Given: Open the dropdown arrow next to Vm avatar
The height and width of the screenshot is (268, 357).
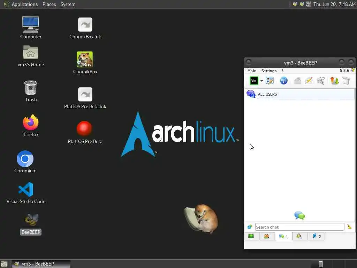Looking at the screenshot, I should [261, 81].
